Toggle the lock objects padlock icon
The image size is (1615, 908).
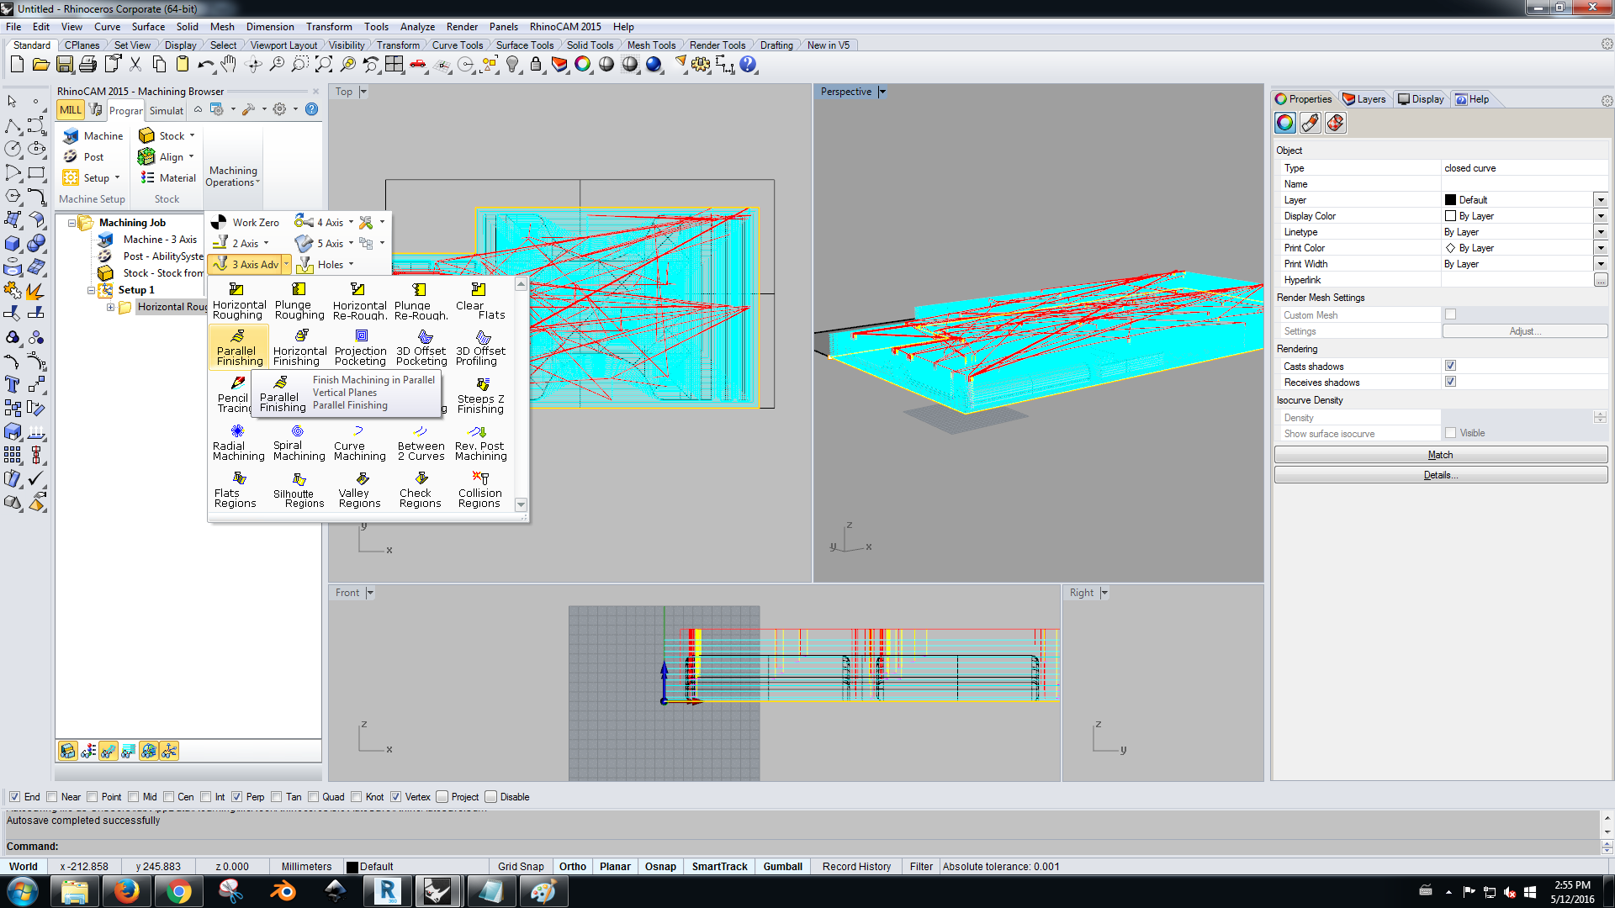tap(536, 64)
